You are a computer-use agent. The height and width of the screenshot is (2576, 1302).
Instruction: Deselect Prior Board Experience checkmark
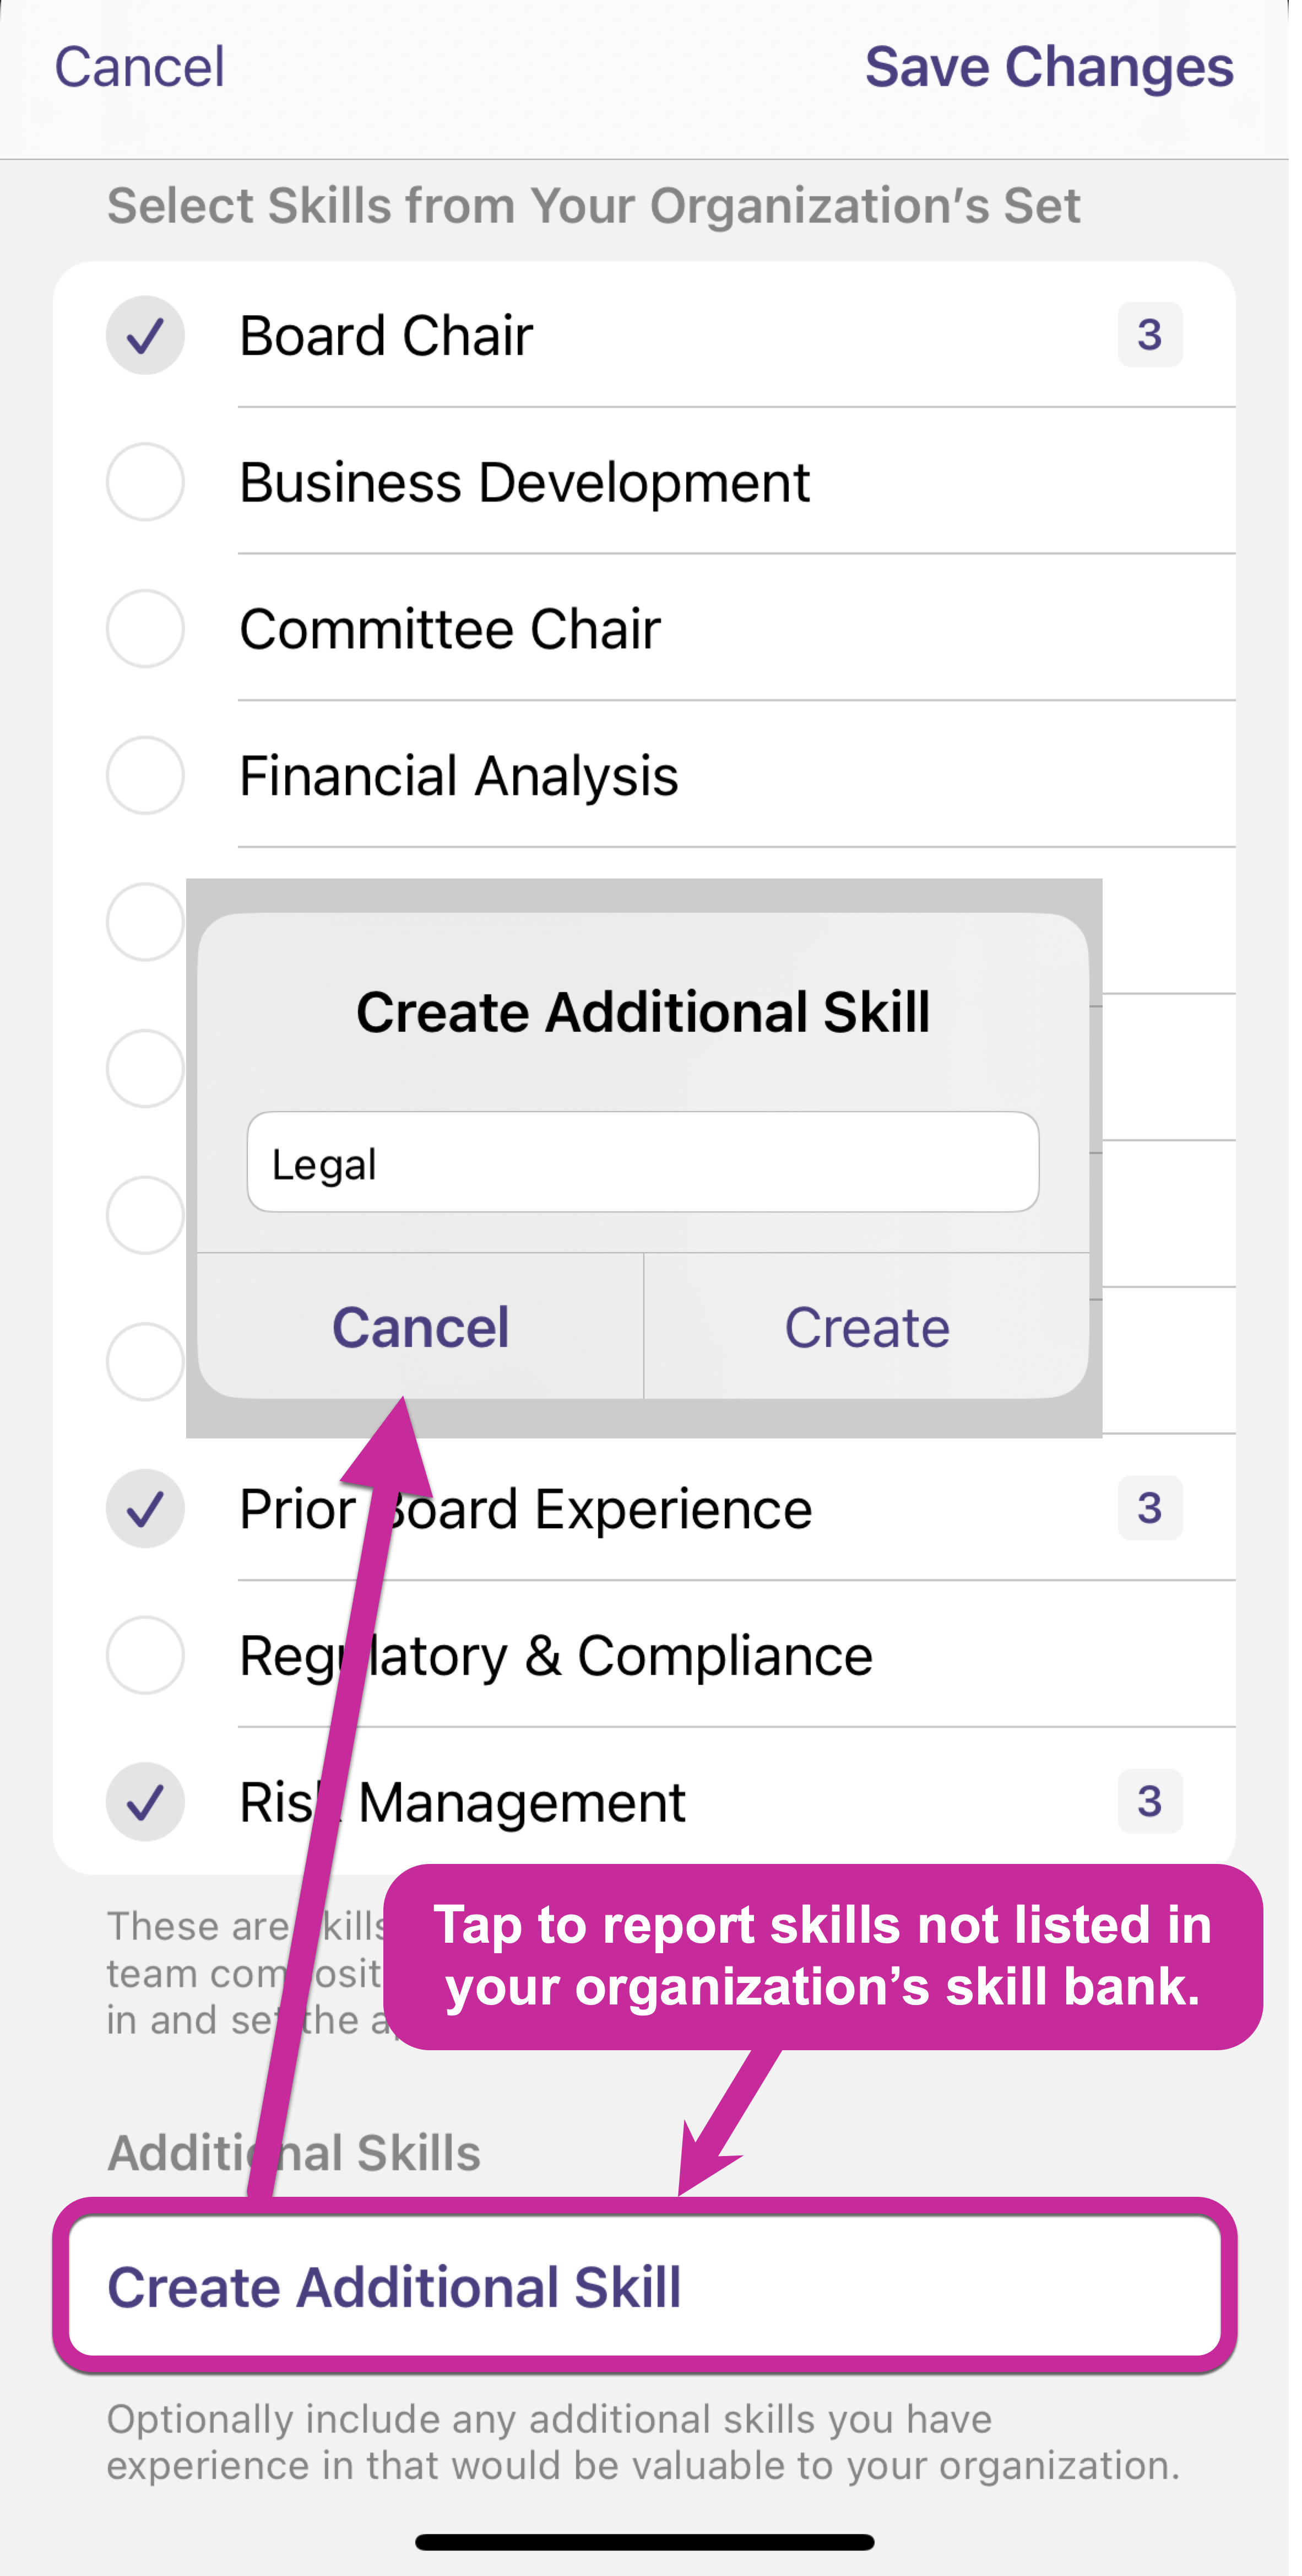145,1508
